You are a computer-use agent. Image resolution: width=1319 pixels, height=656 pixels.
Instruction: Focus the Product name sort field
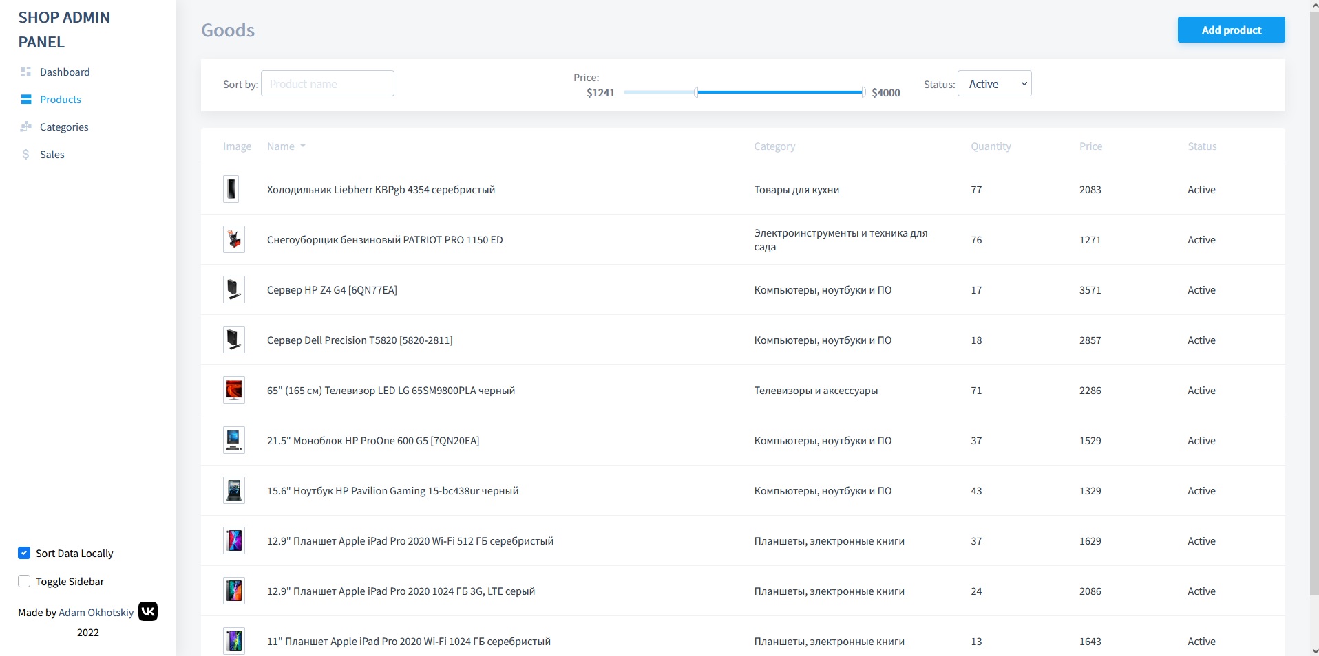pyautogui.click(x=328, y=83)
